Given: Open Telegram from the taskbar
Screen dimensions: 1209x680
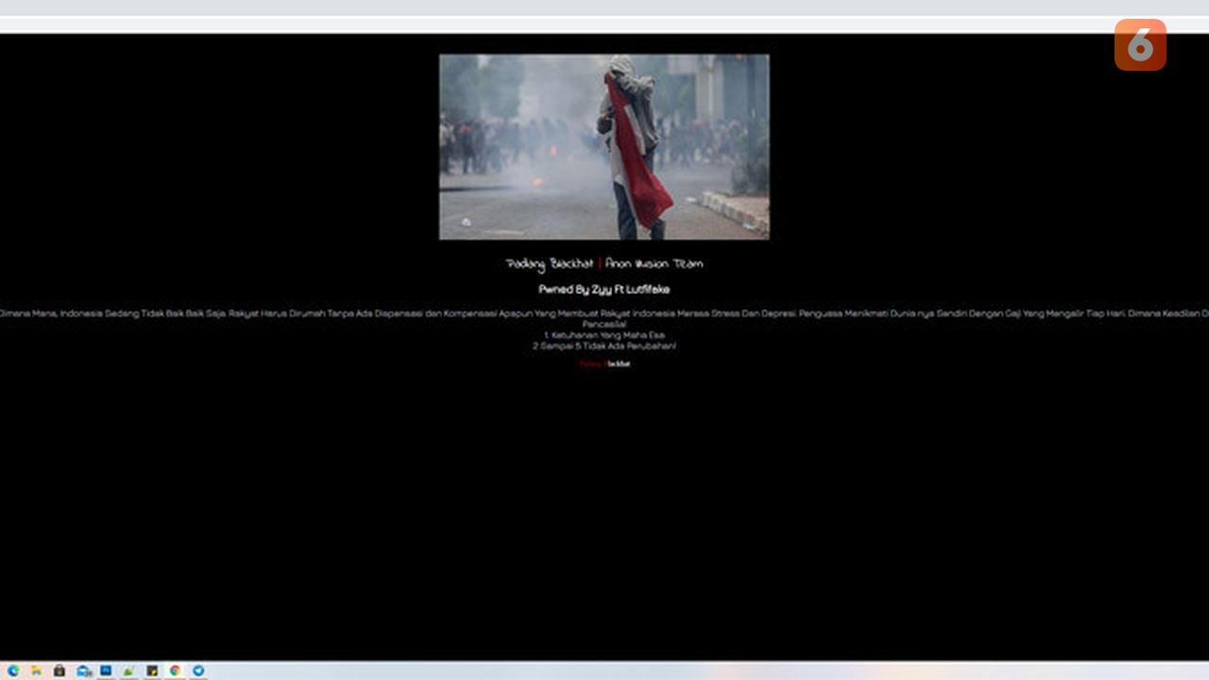Looking at the screenshot, I should coord(198,671).
